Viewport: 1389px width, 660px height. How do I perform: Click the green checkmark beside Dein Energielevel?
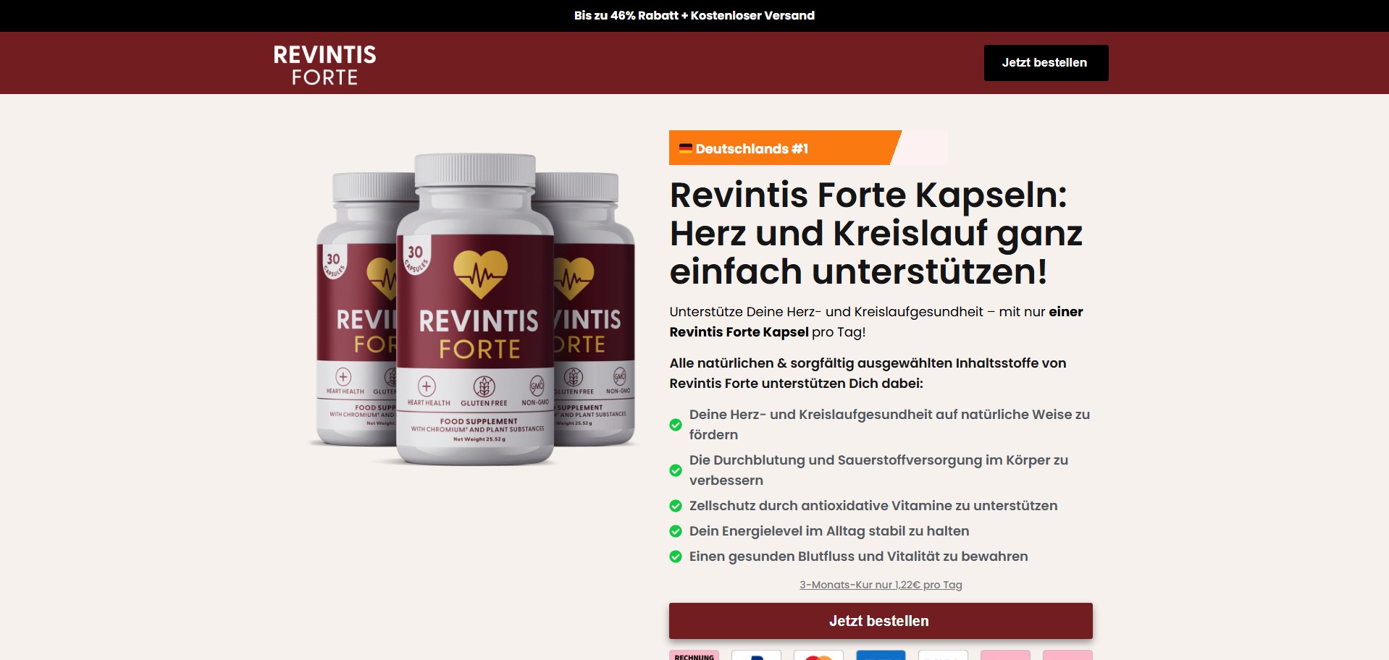676,531
